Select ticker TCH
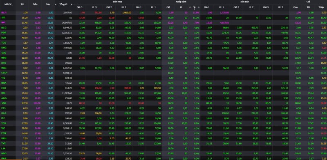The height and width of the screenshot is (160, 327). pyautogui.click(x=4, y=123)
